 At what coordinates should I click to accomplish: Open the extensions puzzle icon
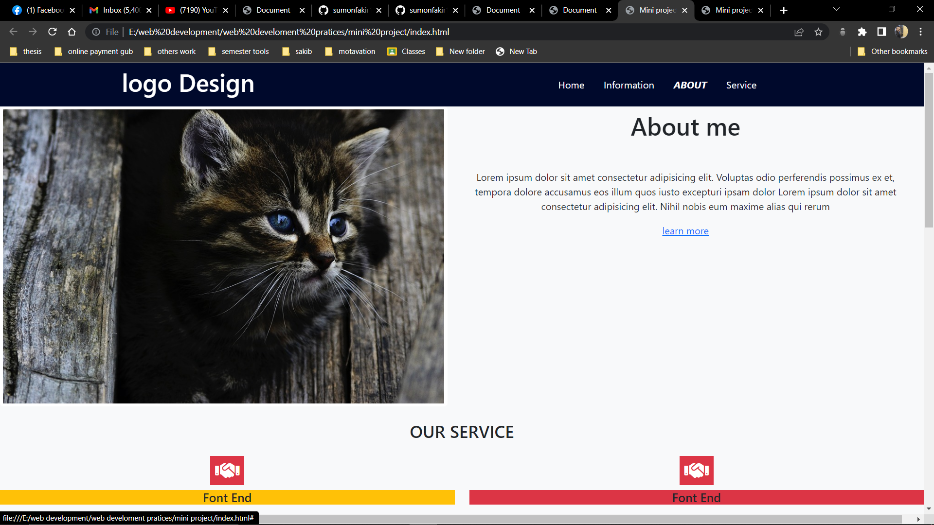(x=862, y=32)
